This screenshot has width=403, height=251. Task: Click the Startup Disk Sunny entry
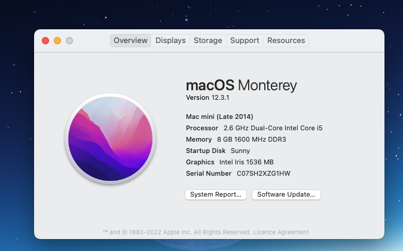tap(218, 151)
